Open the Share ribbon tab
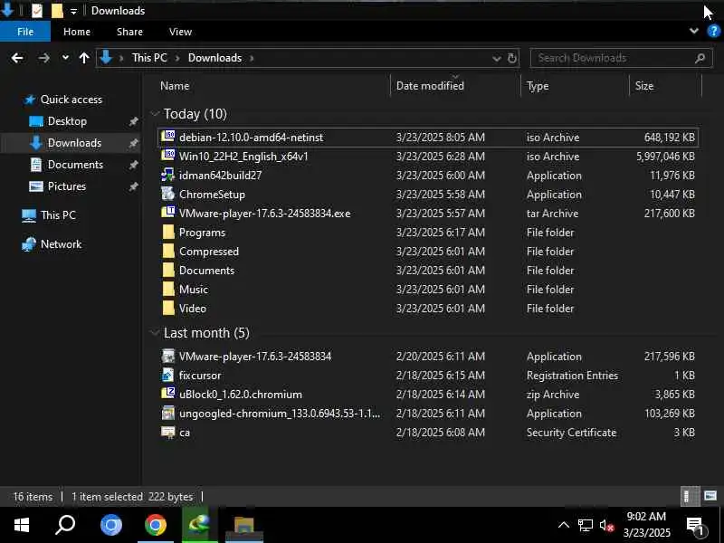Image resolution: width=724 pixels, height=543 pixels. click(x=129, y=32)
